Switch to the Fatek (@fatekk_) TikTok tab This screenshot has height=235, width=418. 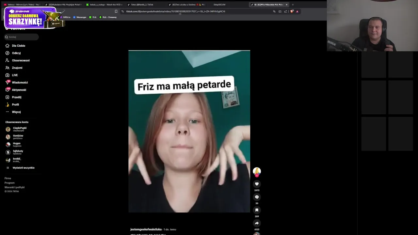tap(145, 5)
